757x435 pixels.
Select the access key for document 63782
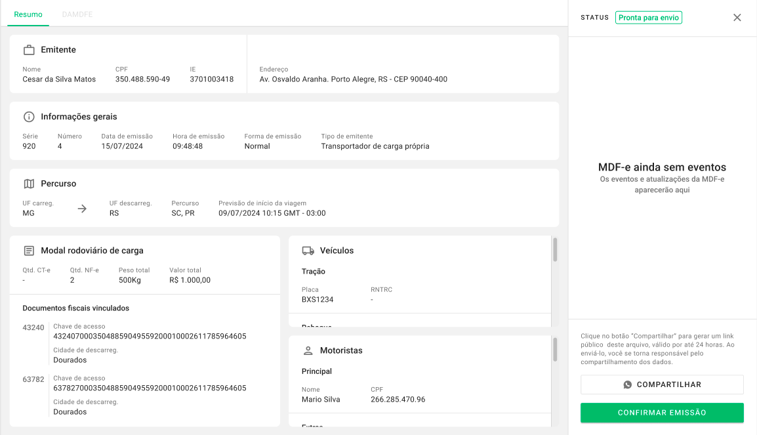[x=150, y=388]
